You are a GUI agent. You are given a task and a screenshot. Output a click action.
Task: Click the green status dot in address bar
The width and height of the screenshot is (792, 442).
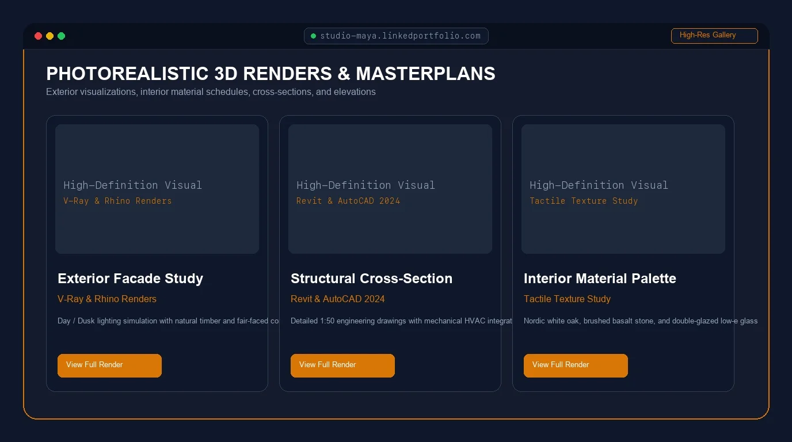(x=314, y=36)
